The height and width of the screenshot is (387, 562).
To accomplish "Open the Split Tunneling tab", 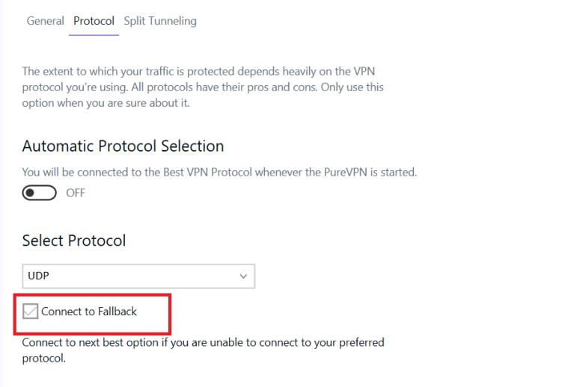I will click(160, 21).
